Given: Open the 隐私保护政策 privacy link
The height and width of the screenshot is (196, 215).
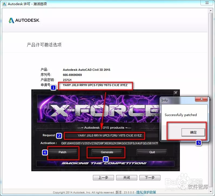Looking at the screenshot, I should click(x=146, y=192).
